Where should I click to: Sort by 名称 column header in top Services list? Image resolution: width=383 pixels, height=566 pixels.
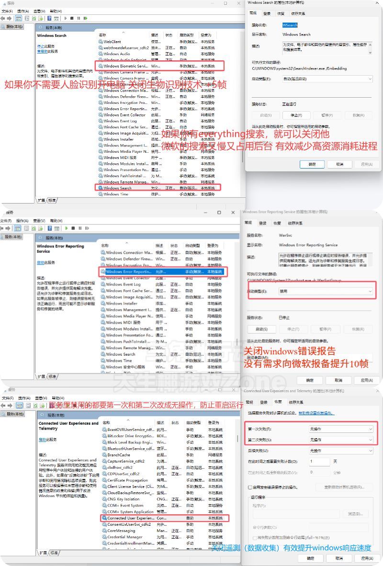102,35
